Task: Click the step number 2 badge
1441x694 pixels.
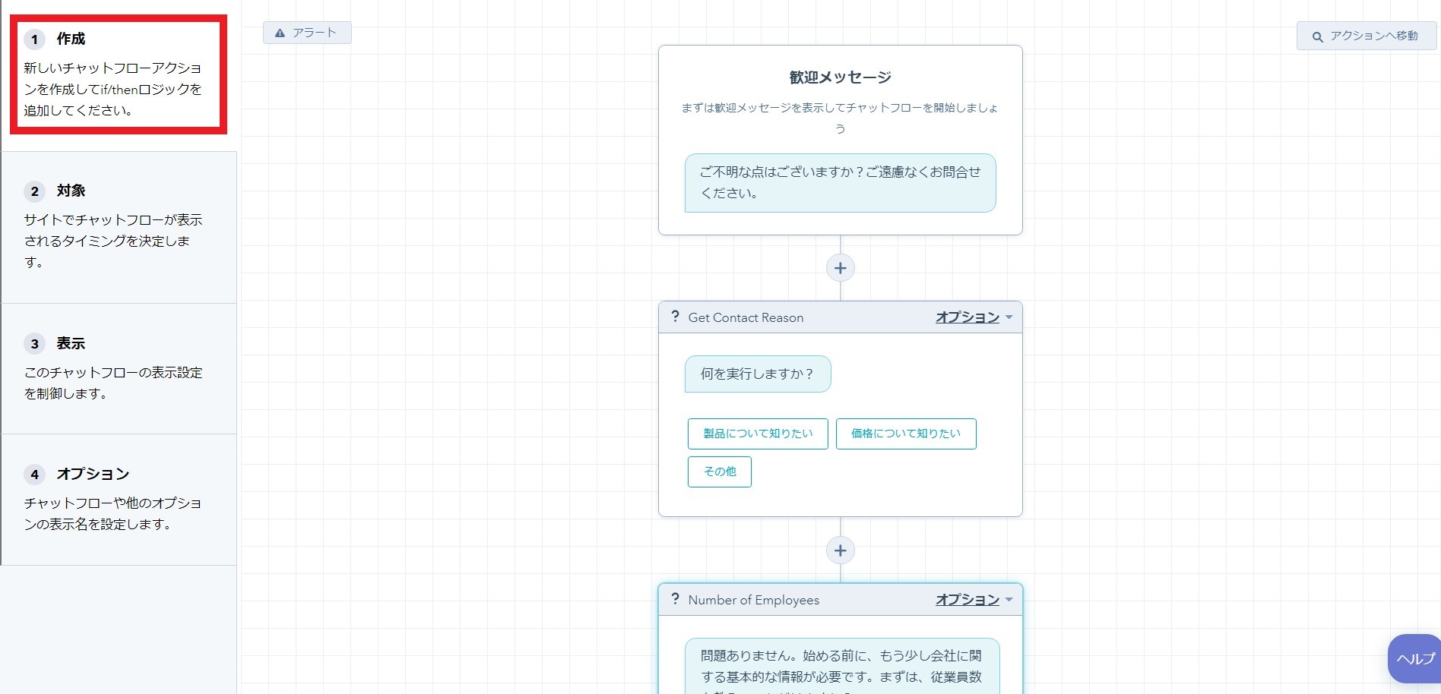Action: [34, 191]
